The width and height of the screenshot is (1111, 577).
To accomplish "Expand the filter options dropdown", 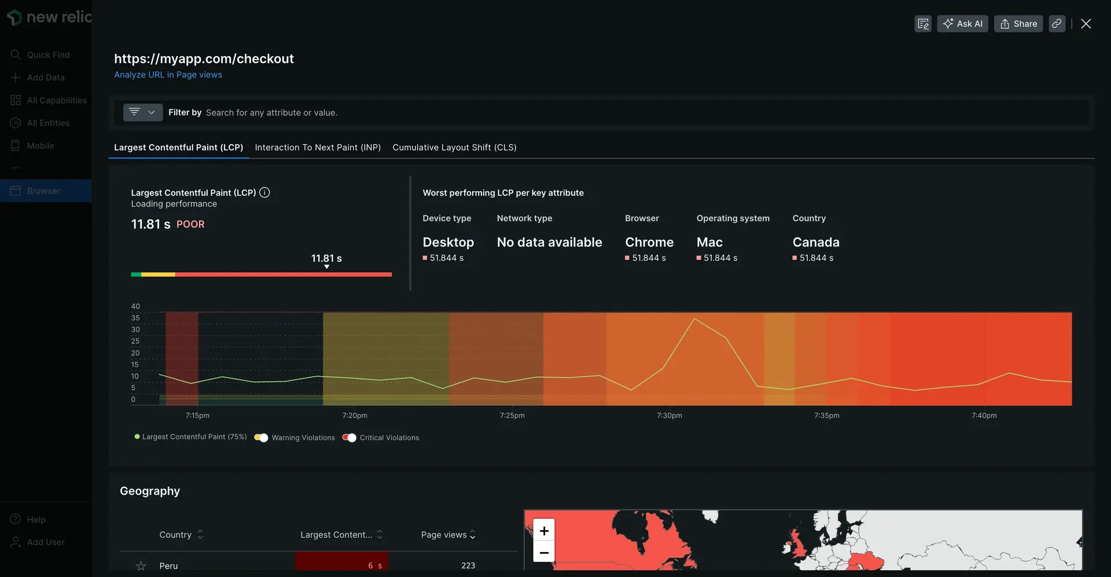I will (142, 112).
